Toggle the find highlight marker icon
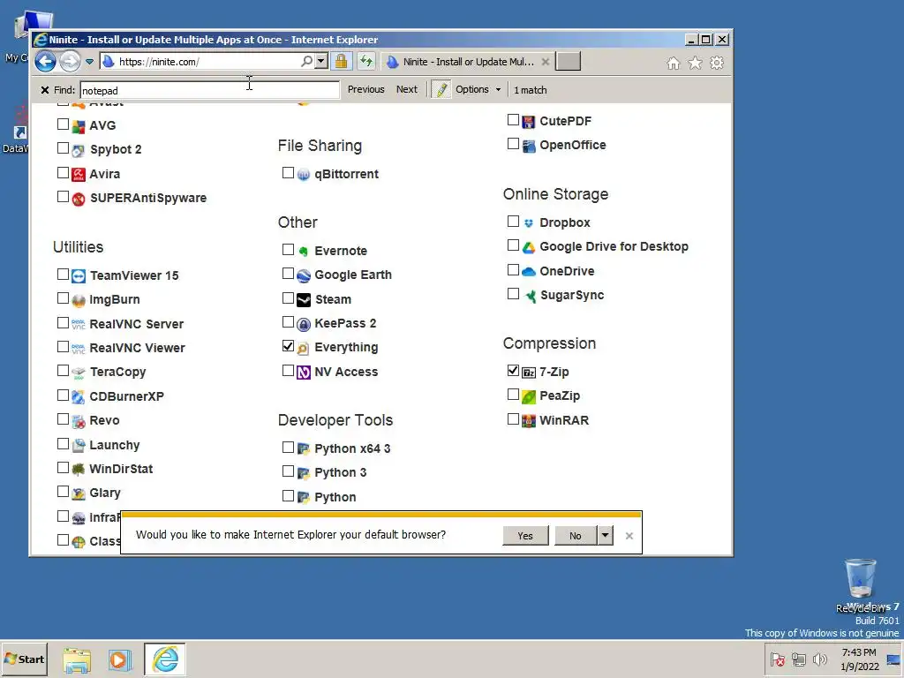 441,89
